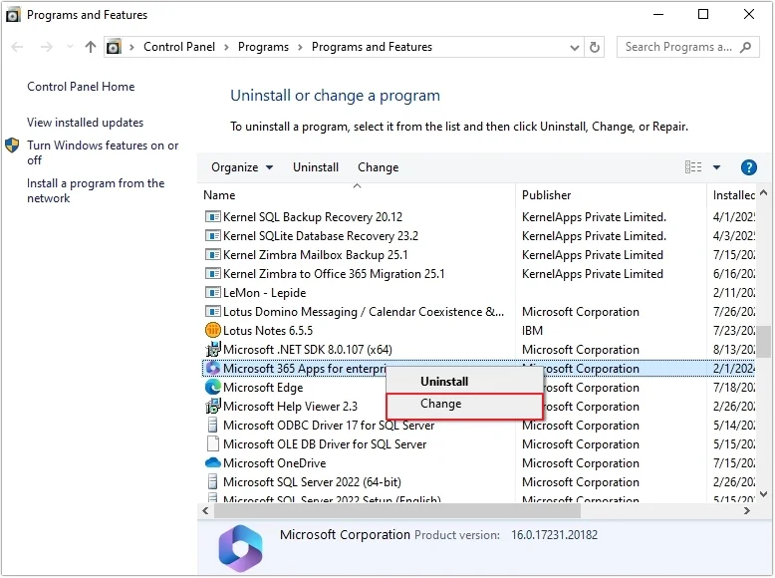The image size is (775, 578).
Task: Select the Lotus Notes 6.5.5 row text
Action: click(268, 331)
